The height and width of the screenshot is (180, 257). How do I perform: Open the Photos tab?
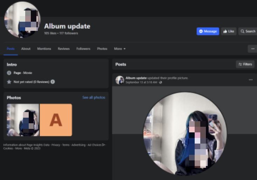coord(102,49)
